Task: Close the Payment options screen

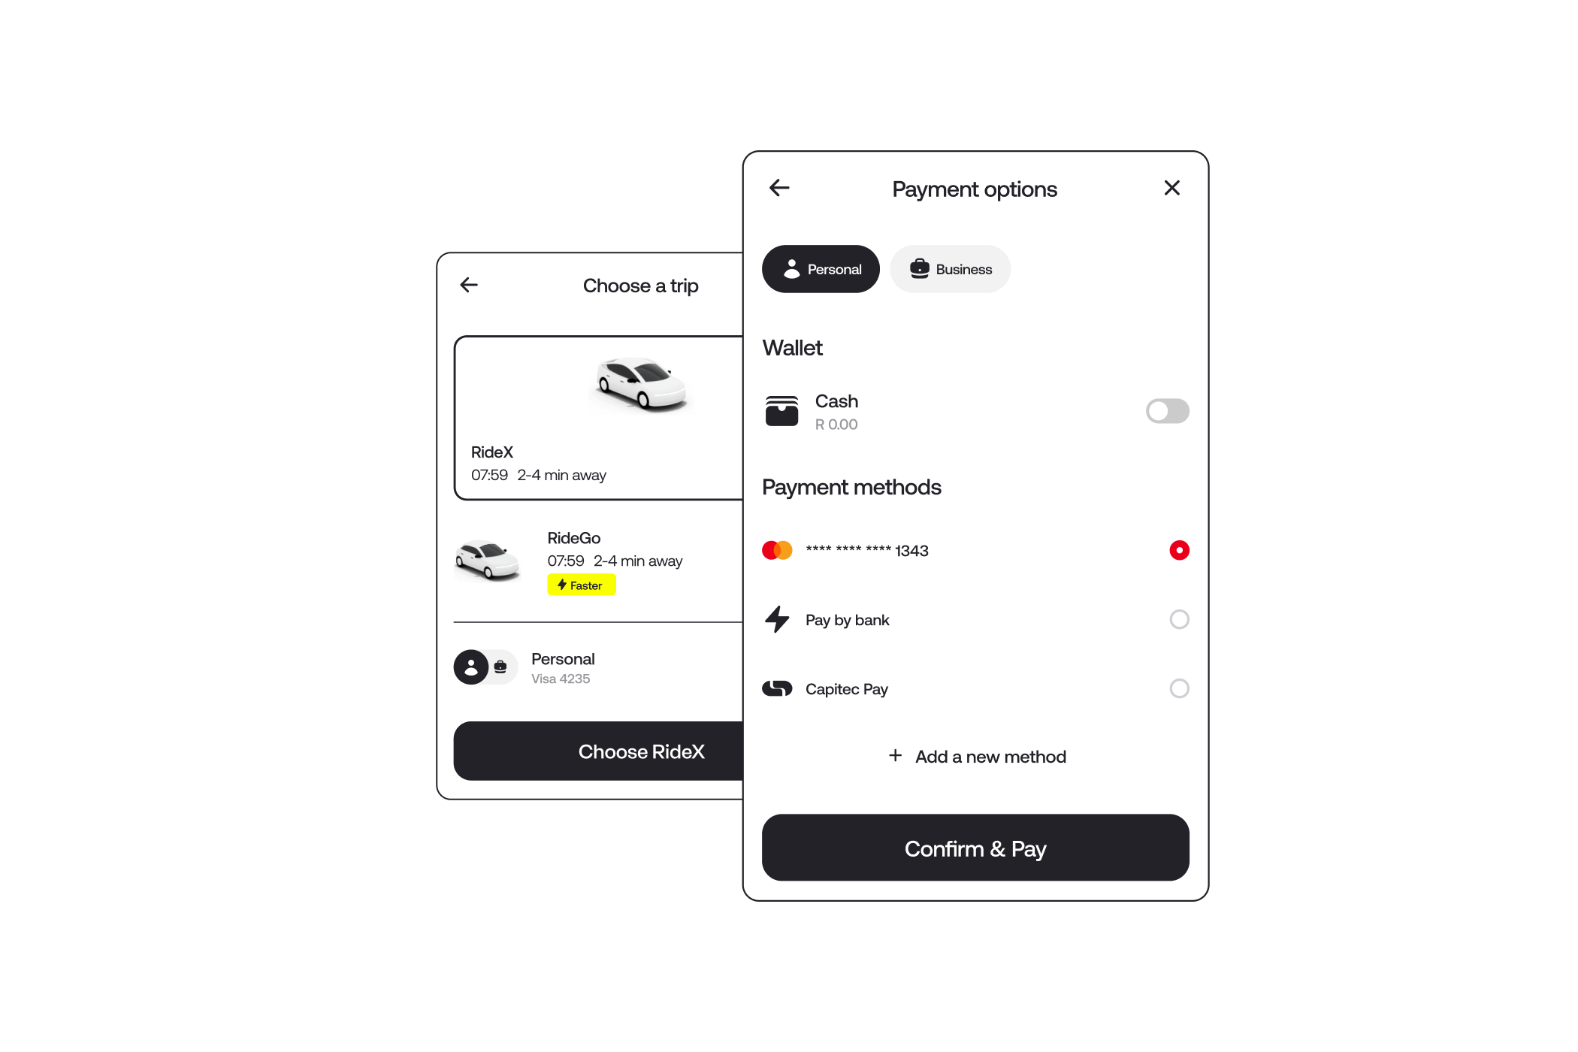Action: [x=1171, y=188]
